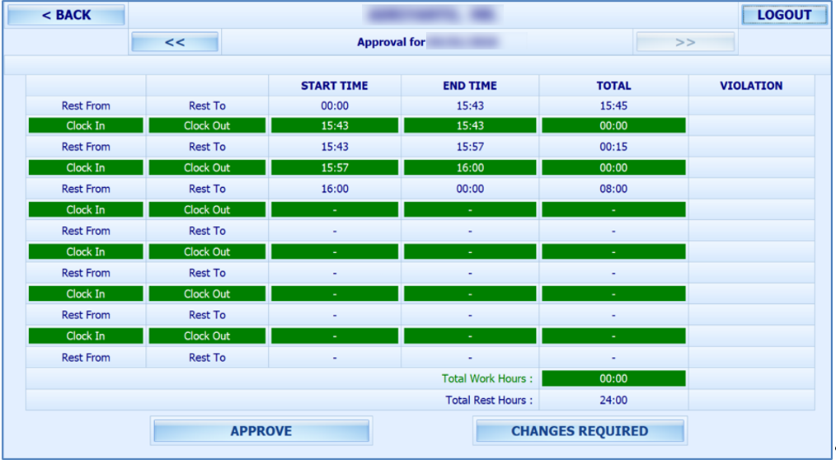This screenshot has width=836, height=460.
Task: Go back with the < BACK button
Action: coord(66,15)
